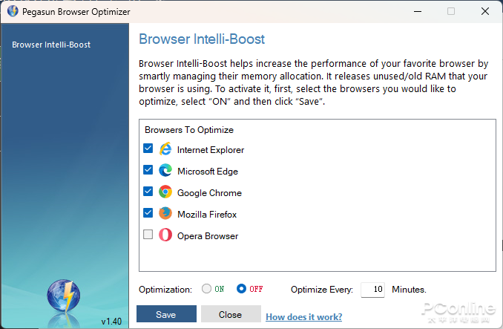
Task: Click the Opera Browser label
Action: click(208, 236)
